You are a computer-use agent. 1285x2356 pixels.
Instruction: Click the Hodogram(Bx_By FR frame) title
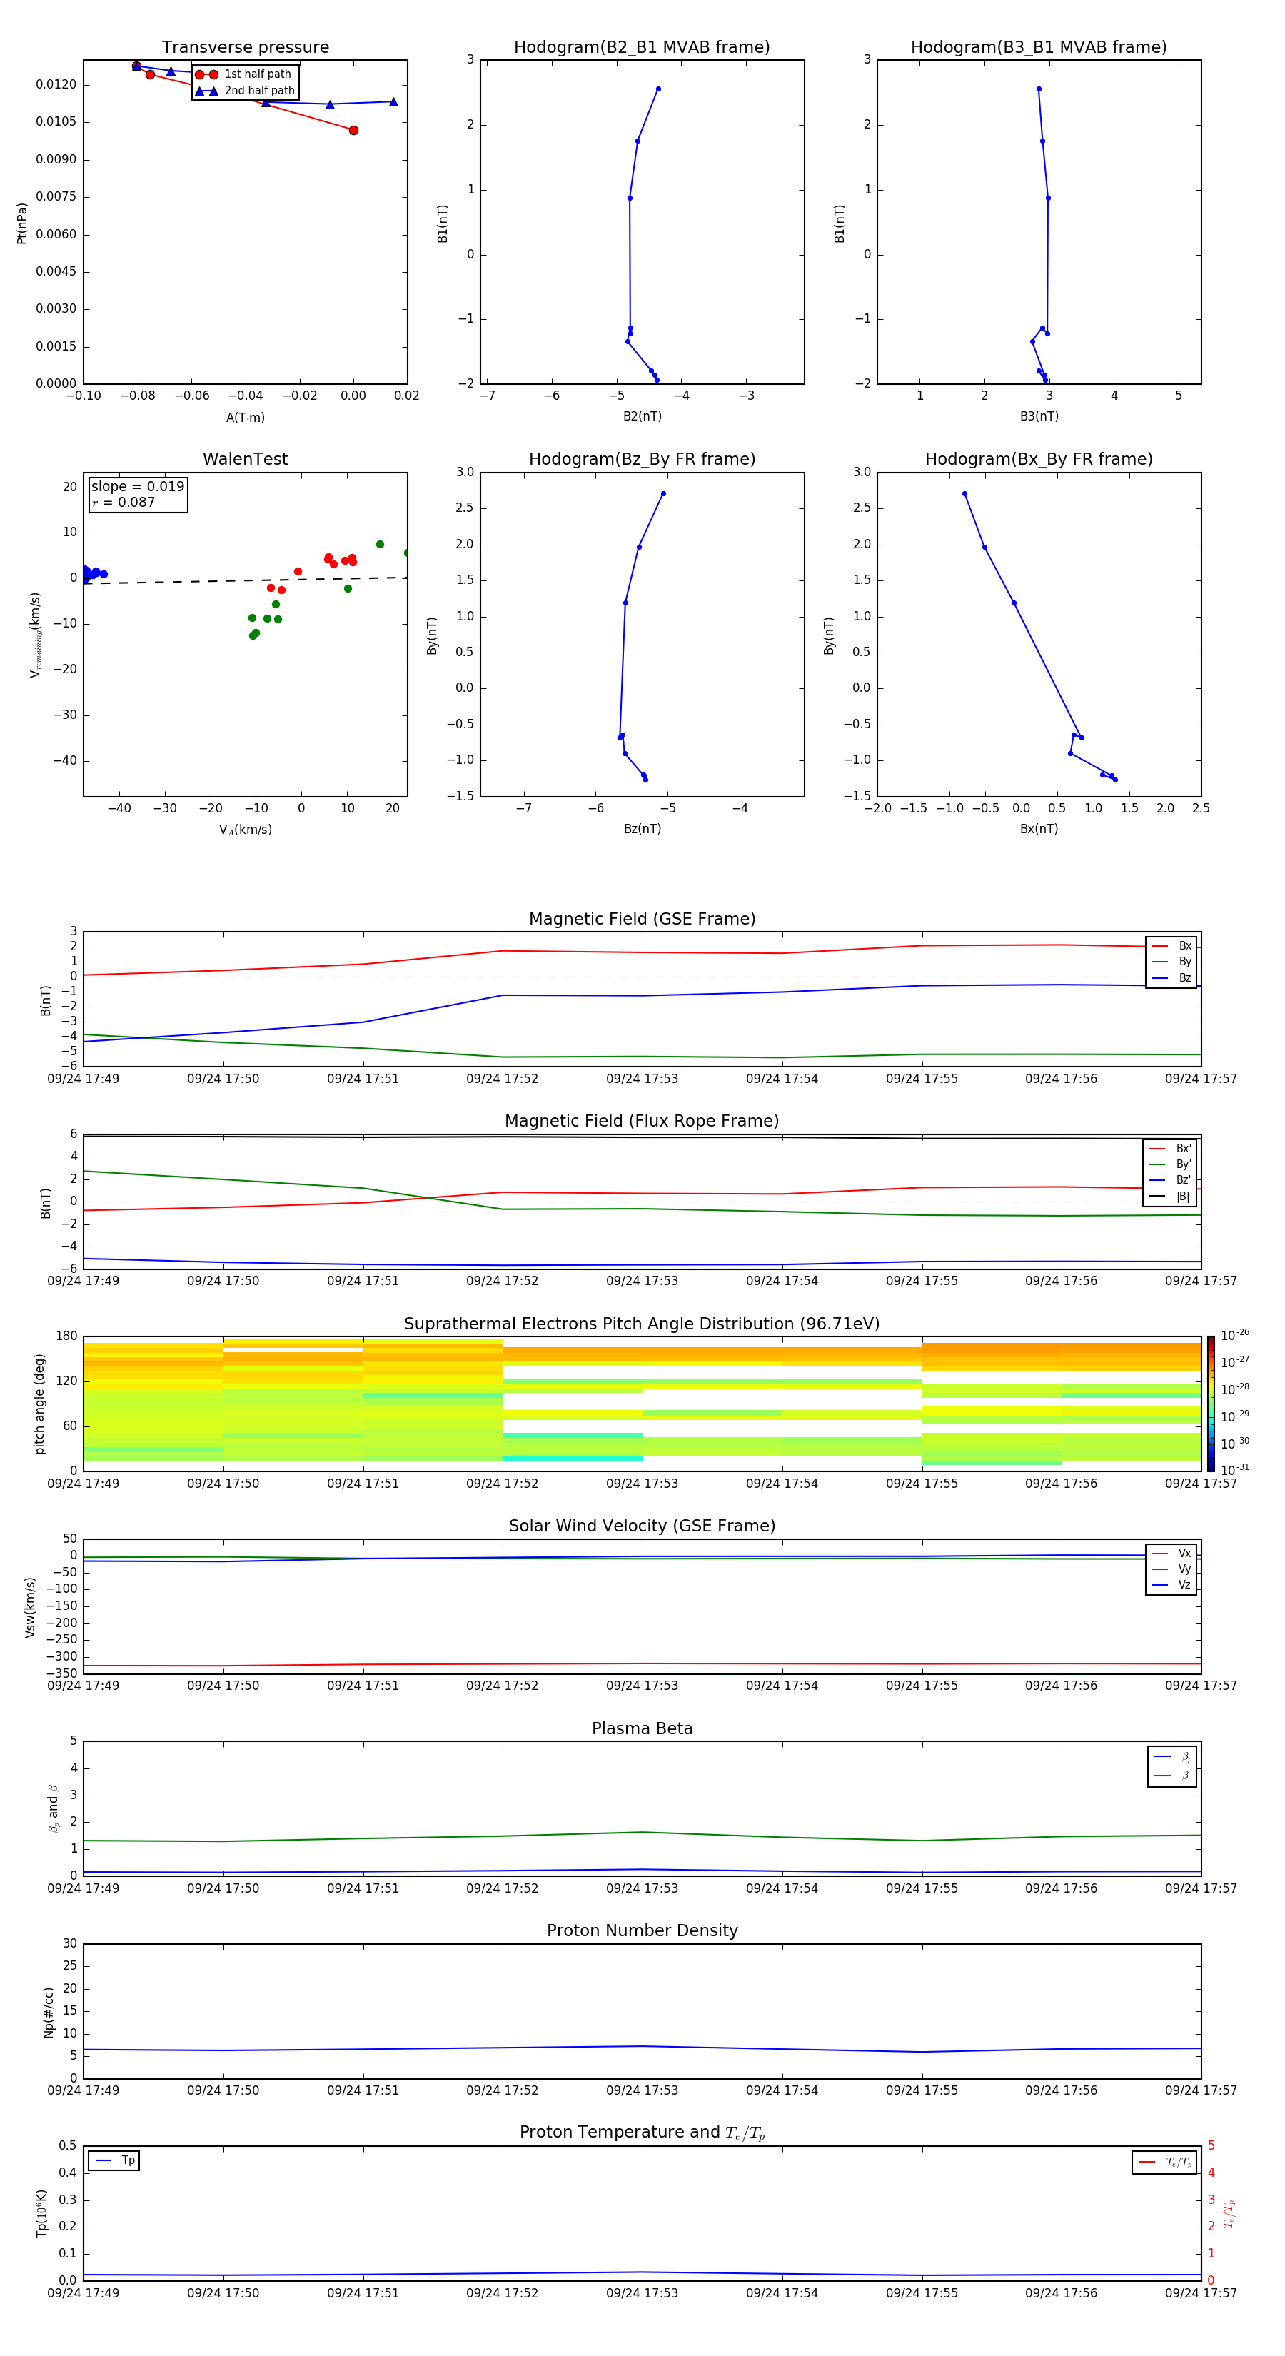point(1039,459)
